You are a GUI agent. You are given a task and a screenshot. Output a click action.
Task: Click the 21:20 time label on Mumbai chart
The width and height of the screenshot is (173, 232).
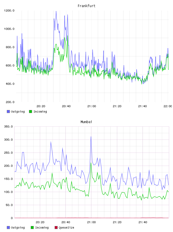117,222
